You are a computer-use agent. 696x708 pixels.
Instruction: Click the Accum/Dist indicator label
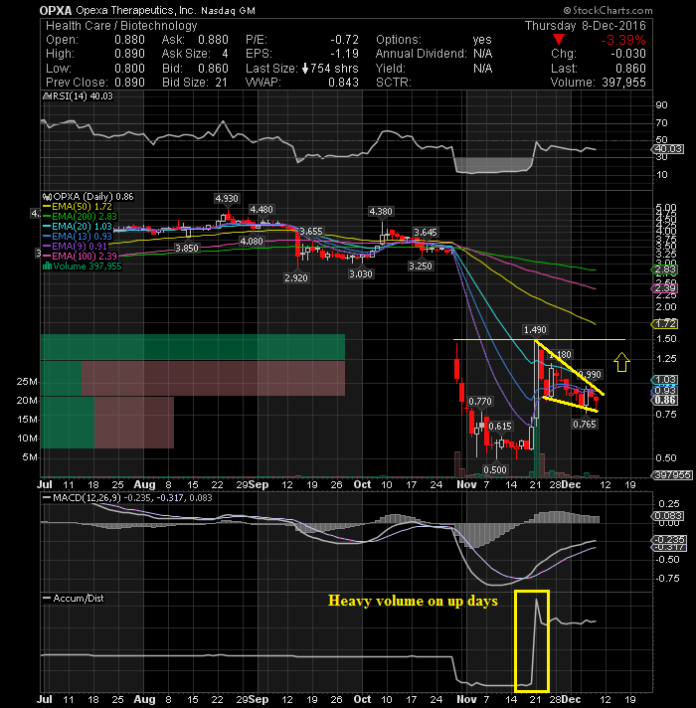(74, 599)
